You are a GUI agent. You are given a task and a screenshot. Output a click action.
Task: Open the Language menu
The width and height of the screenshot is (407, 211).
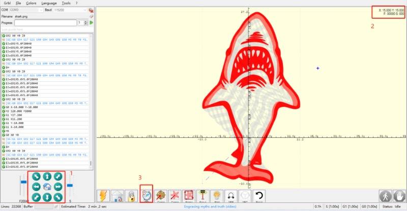[x=49, y=3]
